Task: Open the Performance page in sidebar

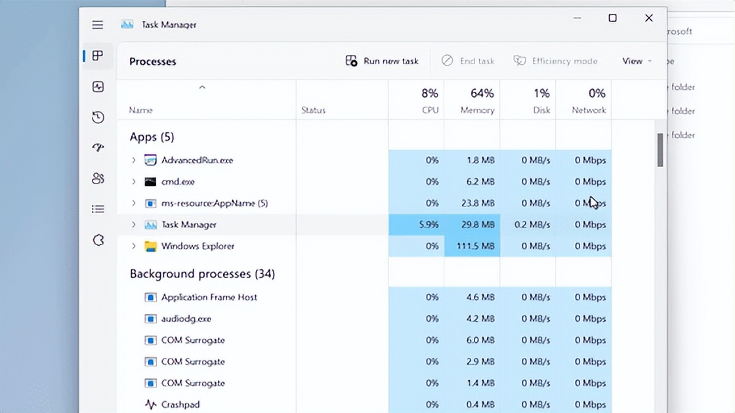Action: coord(98,87)
